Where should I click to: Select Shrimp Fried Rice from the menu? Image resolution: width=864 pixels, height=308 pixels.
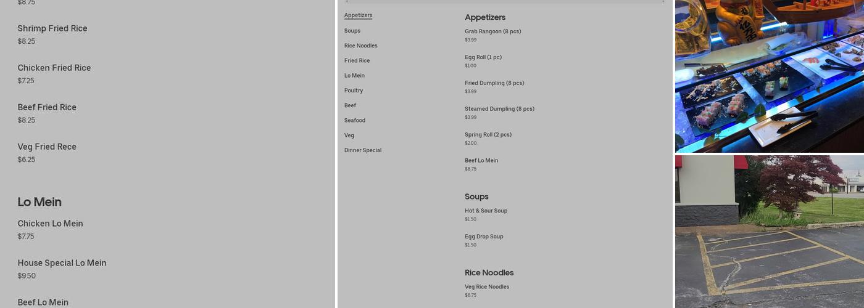pos(52,29)
